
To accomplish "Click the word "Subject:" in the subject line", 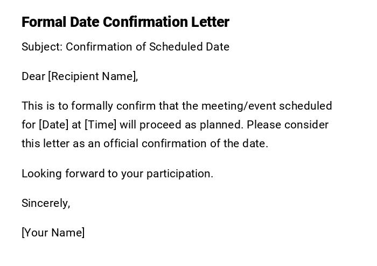I will click(x=42, y=47).
